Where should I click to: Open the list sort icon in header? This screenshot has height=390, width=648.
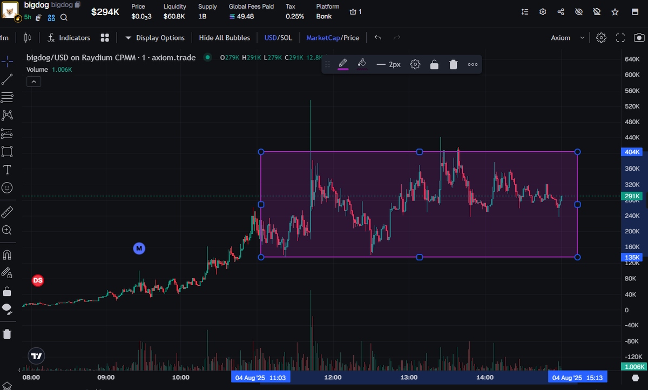point(525,11)
